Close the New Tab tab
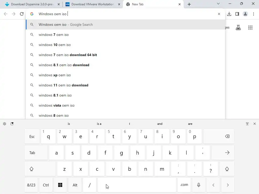This screenshot has height=194, width=259. (180, 4)
